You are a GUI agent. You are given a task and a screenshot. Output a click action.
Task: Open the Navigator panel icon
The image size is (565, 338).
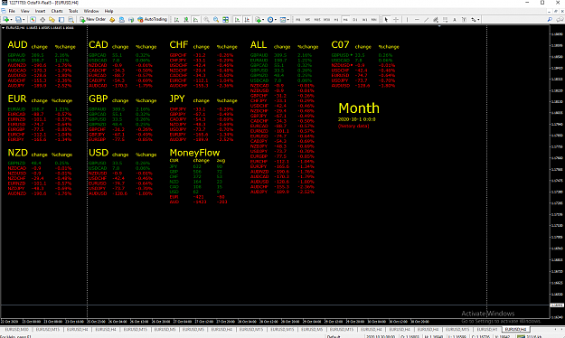point(52,20)
